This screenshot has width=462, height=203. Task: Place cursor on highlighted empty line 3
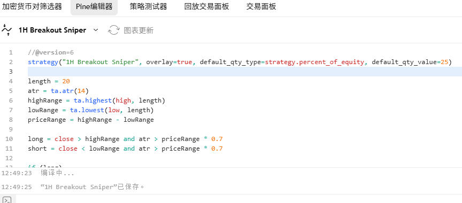(245, 72)
